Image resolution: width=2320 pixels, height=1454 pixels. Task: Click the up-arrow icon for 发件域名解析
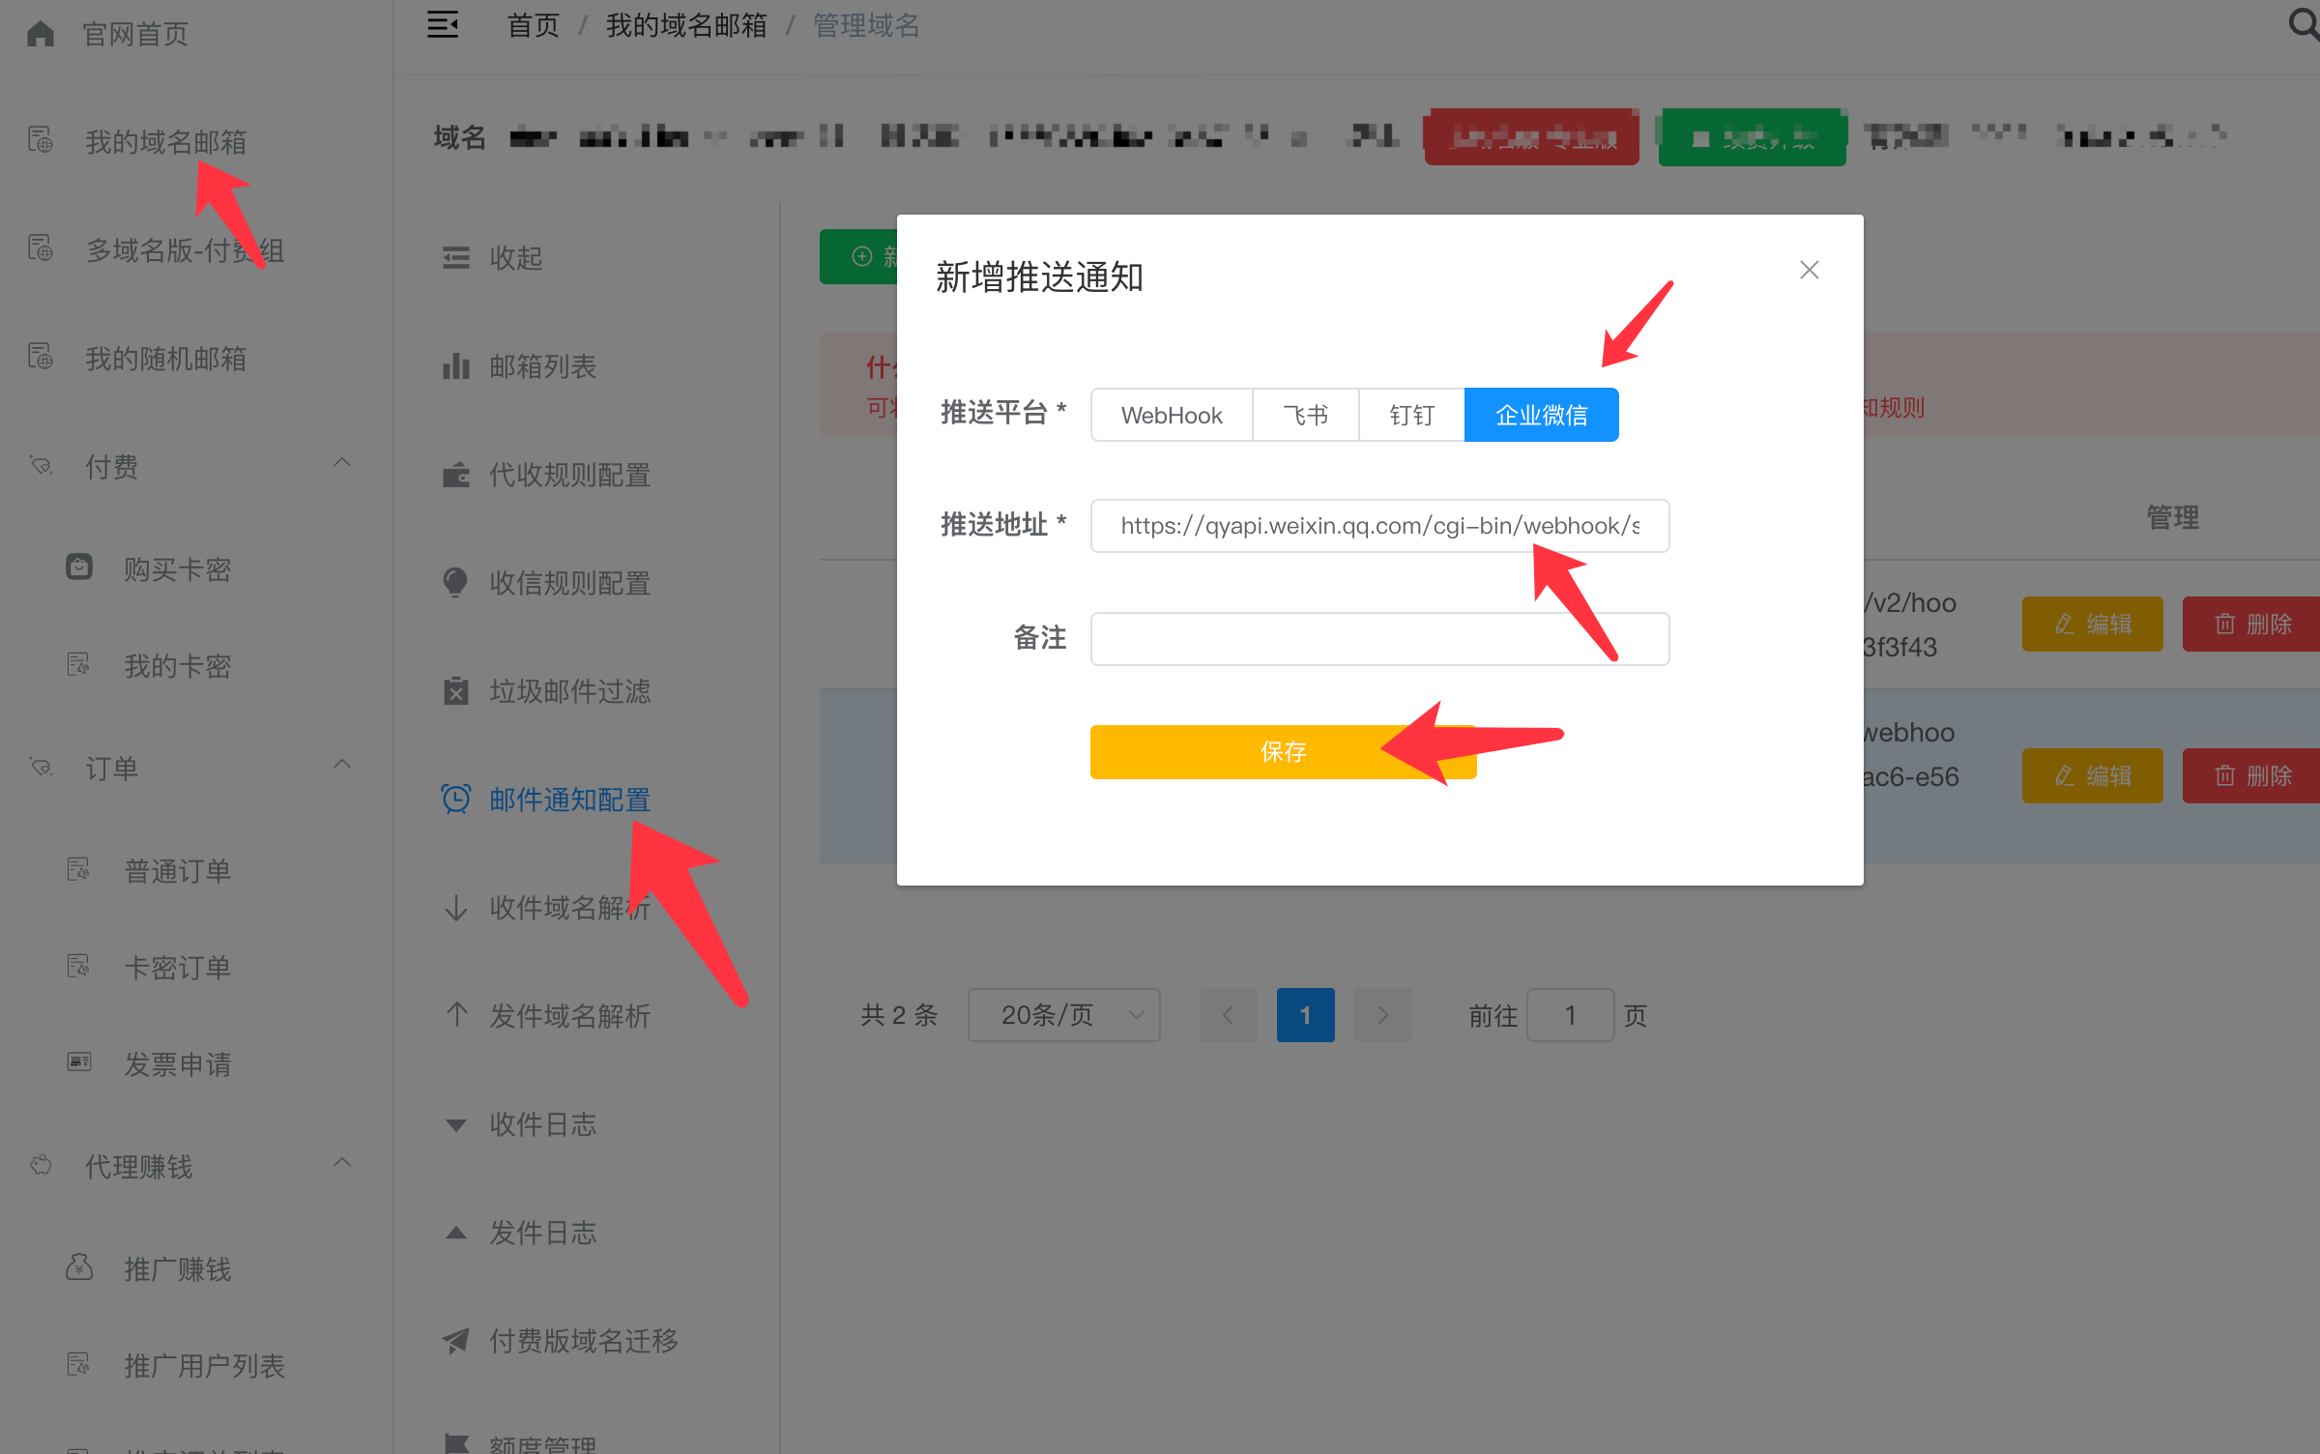[456, 1015]
